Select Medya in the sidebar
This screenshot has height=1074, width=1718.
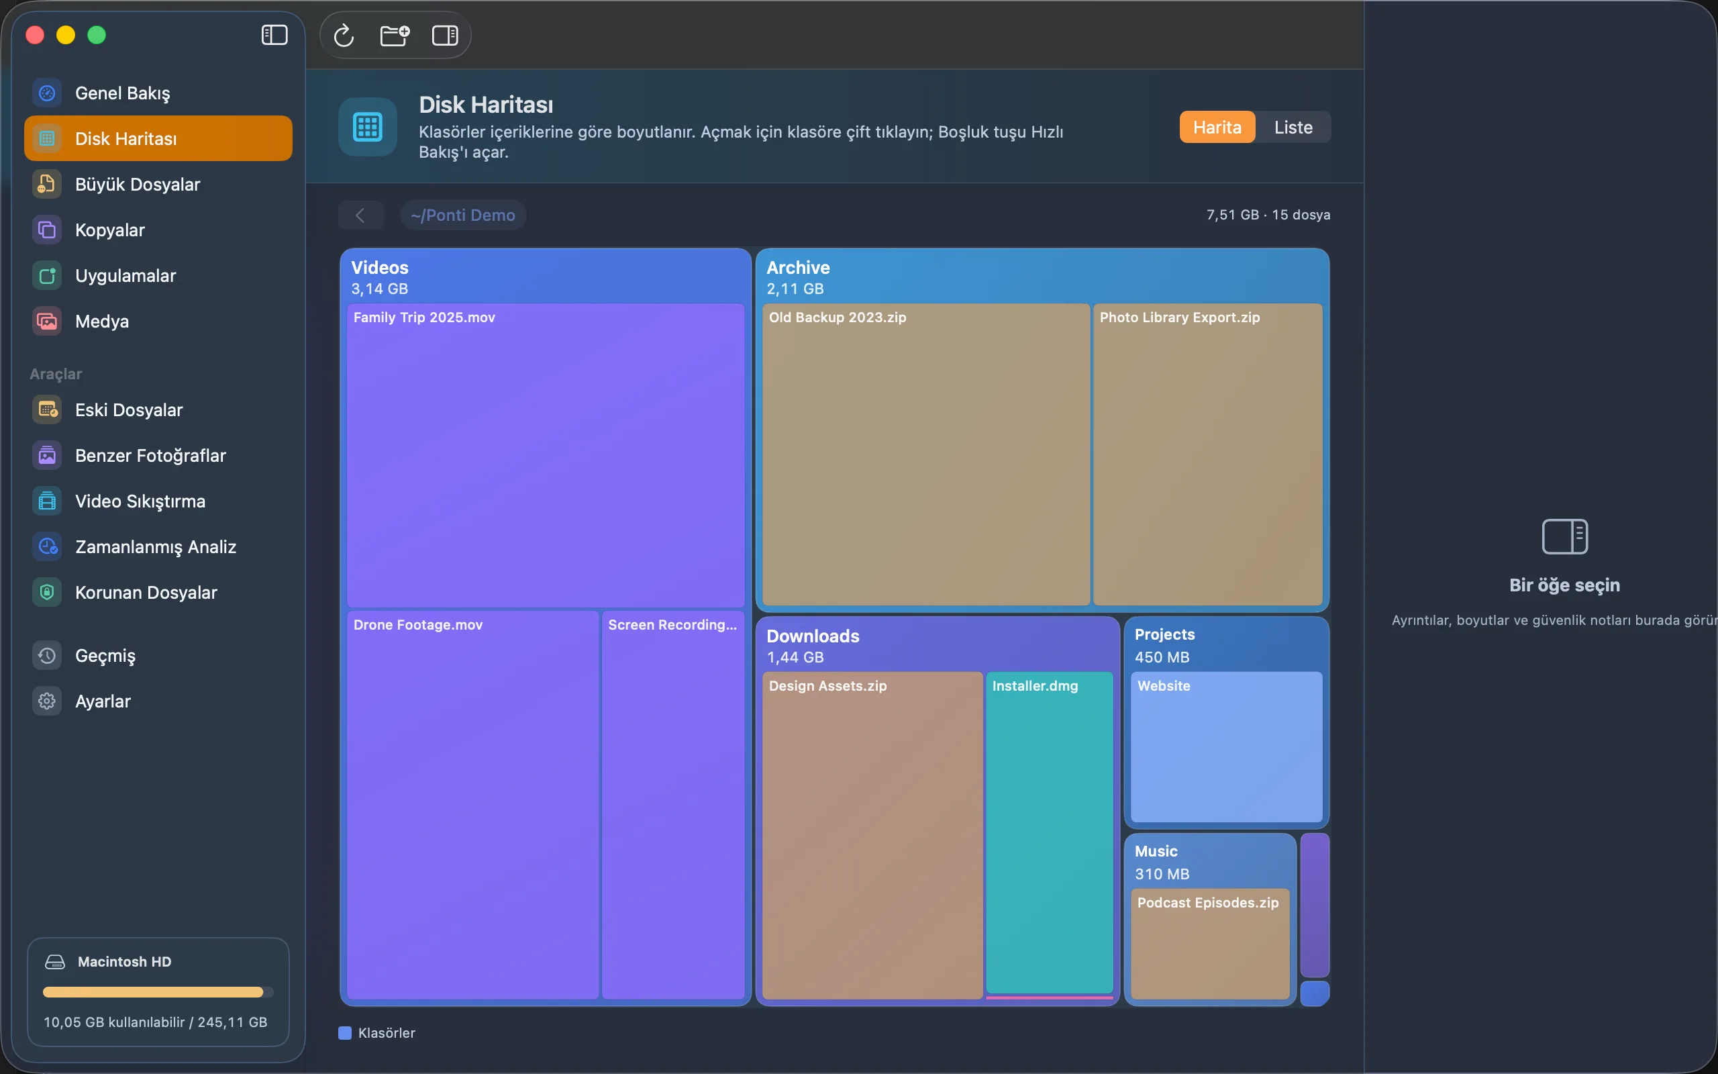[x=158, y=321]
